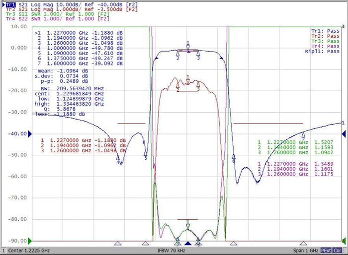Image resolution: width=348 pixels, height=255 pixels.
Task: Click the Center 1.2225 GHz field
Action: (29, 251)
